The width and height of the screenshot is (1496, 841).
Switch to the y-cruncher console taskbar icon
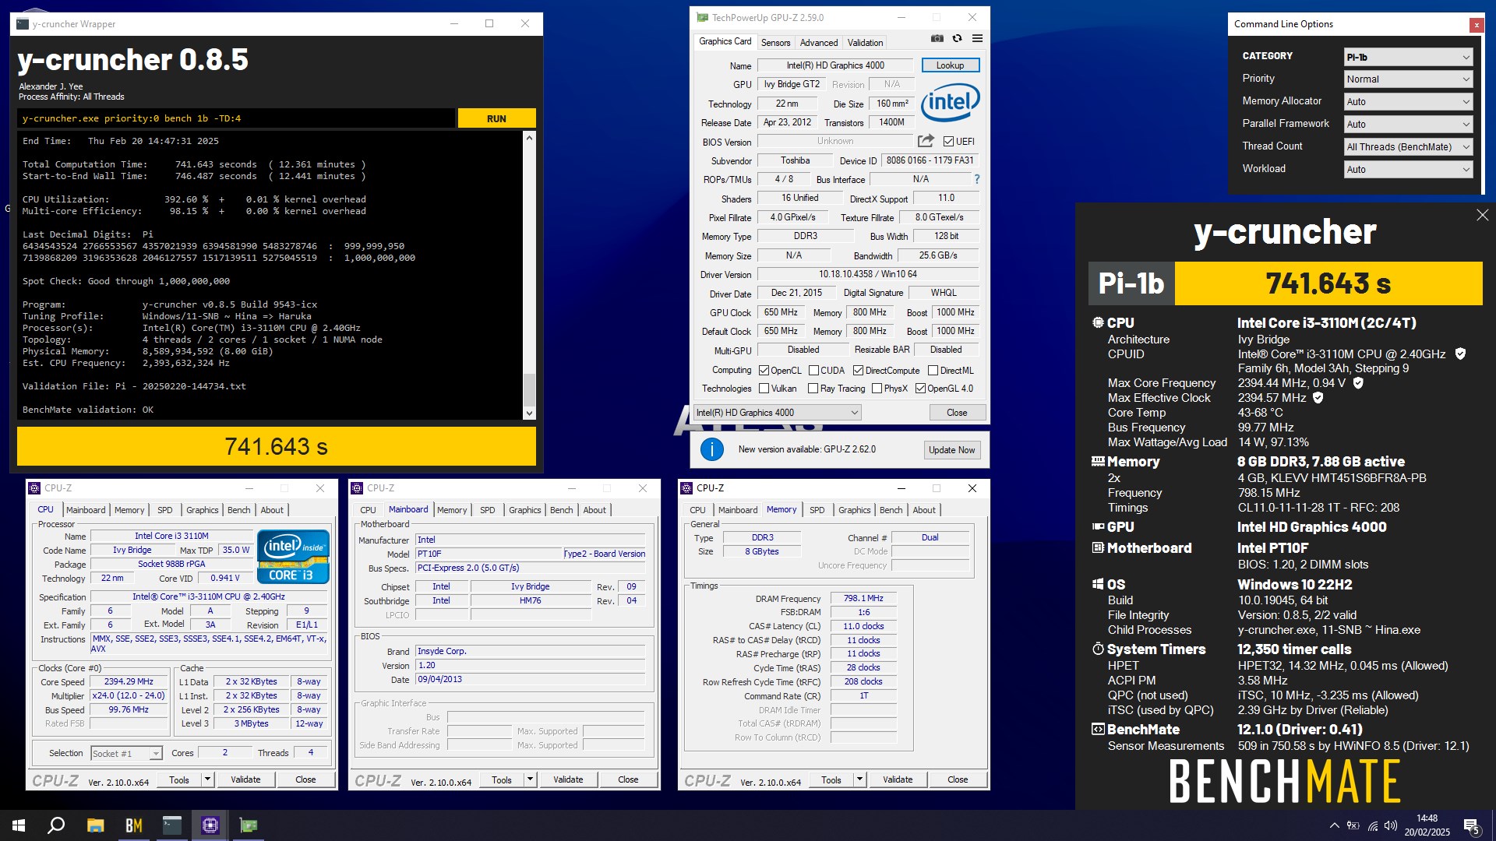171,825
